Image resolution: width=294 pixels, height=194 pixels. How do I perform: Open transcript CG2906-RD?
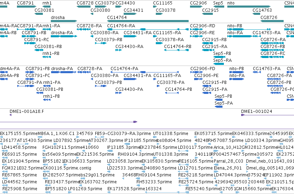coord(203,26)
